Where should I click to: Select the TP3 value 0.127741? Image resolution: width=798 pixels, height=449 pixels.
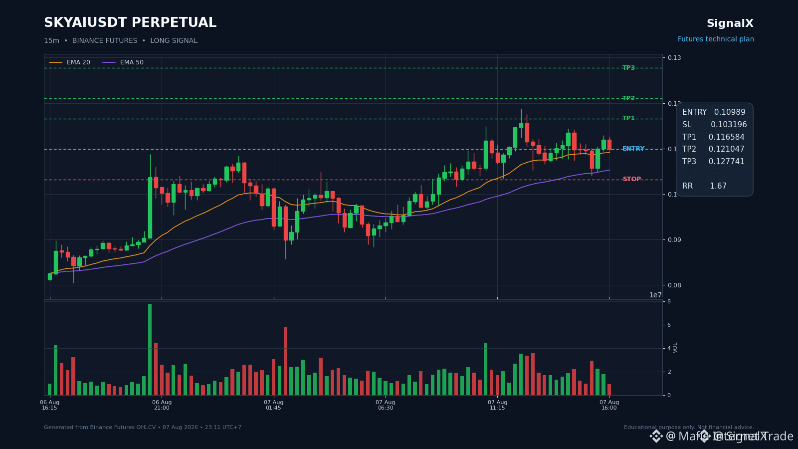click(x=726, y=162)
